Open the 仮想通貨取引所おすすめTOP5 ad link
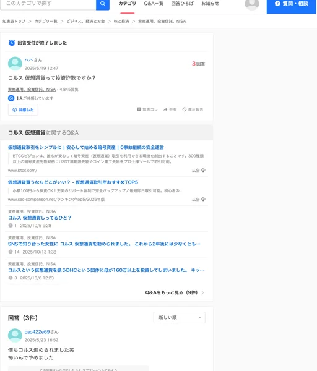This screenshot has width=317, height=371. [x=73, y=182]
